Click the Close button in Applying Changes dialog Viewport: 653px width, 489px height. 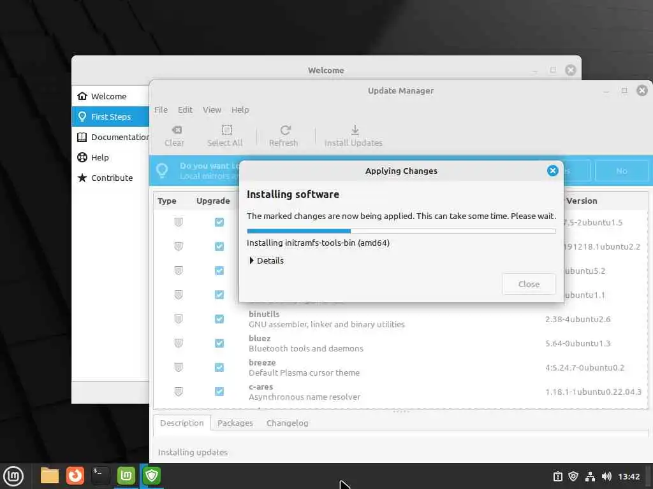point(529,284)
